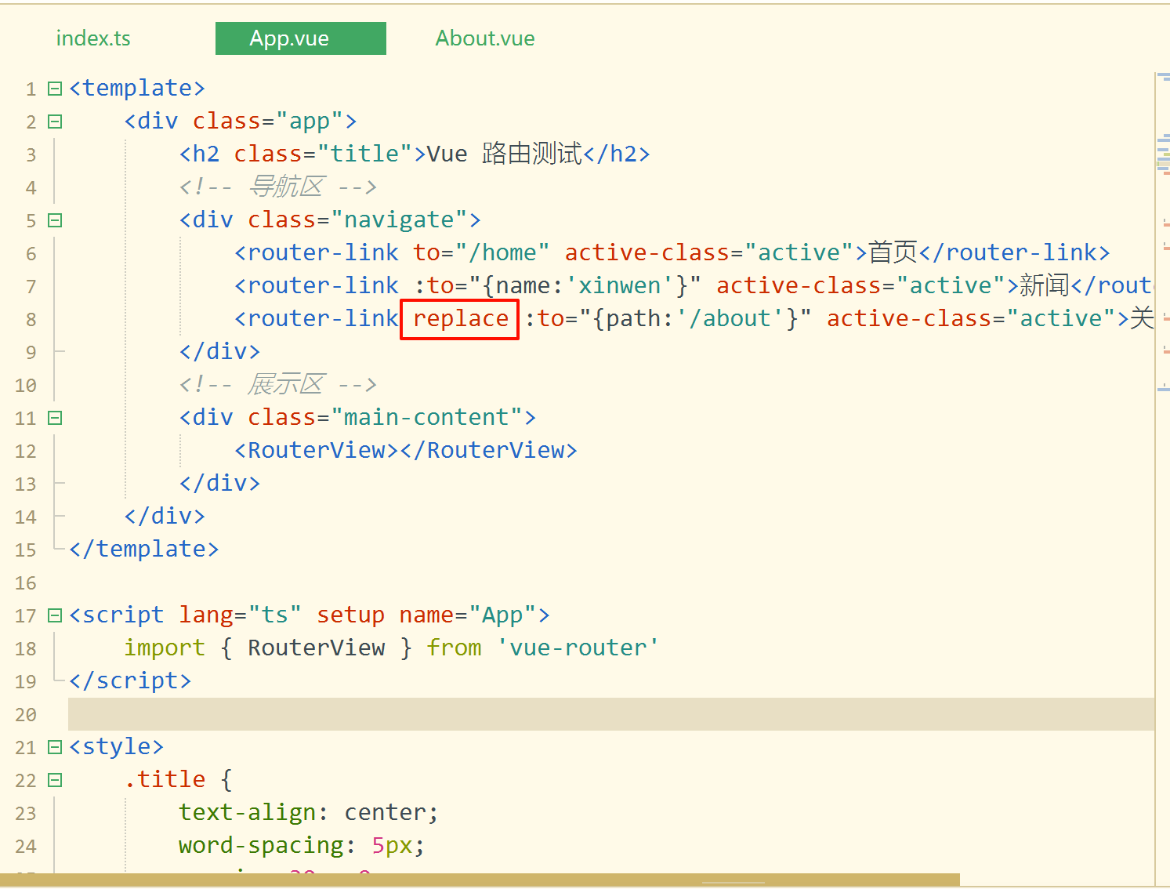Fold the style block on line 21

55,747
